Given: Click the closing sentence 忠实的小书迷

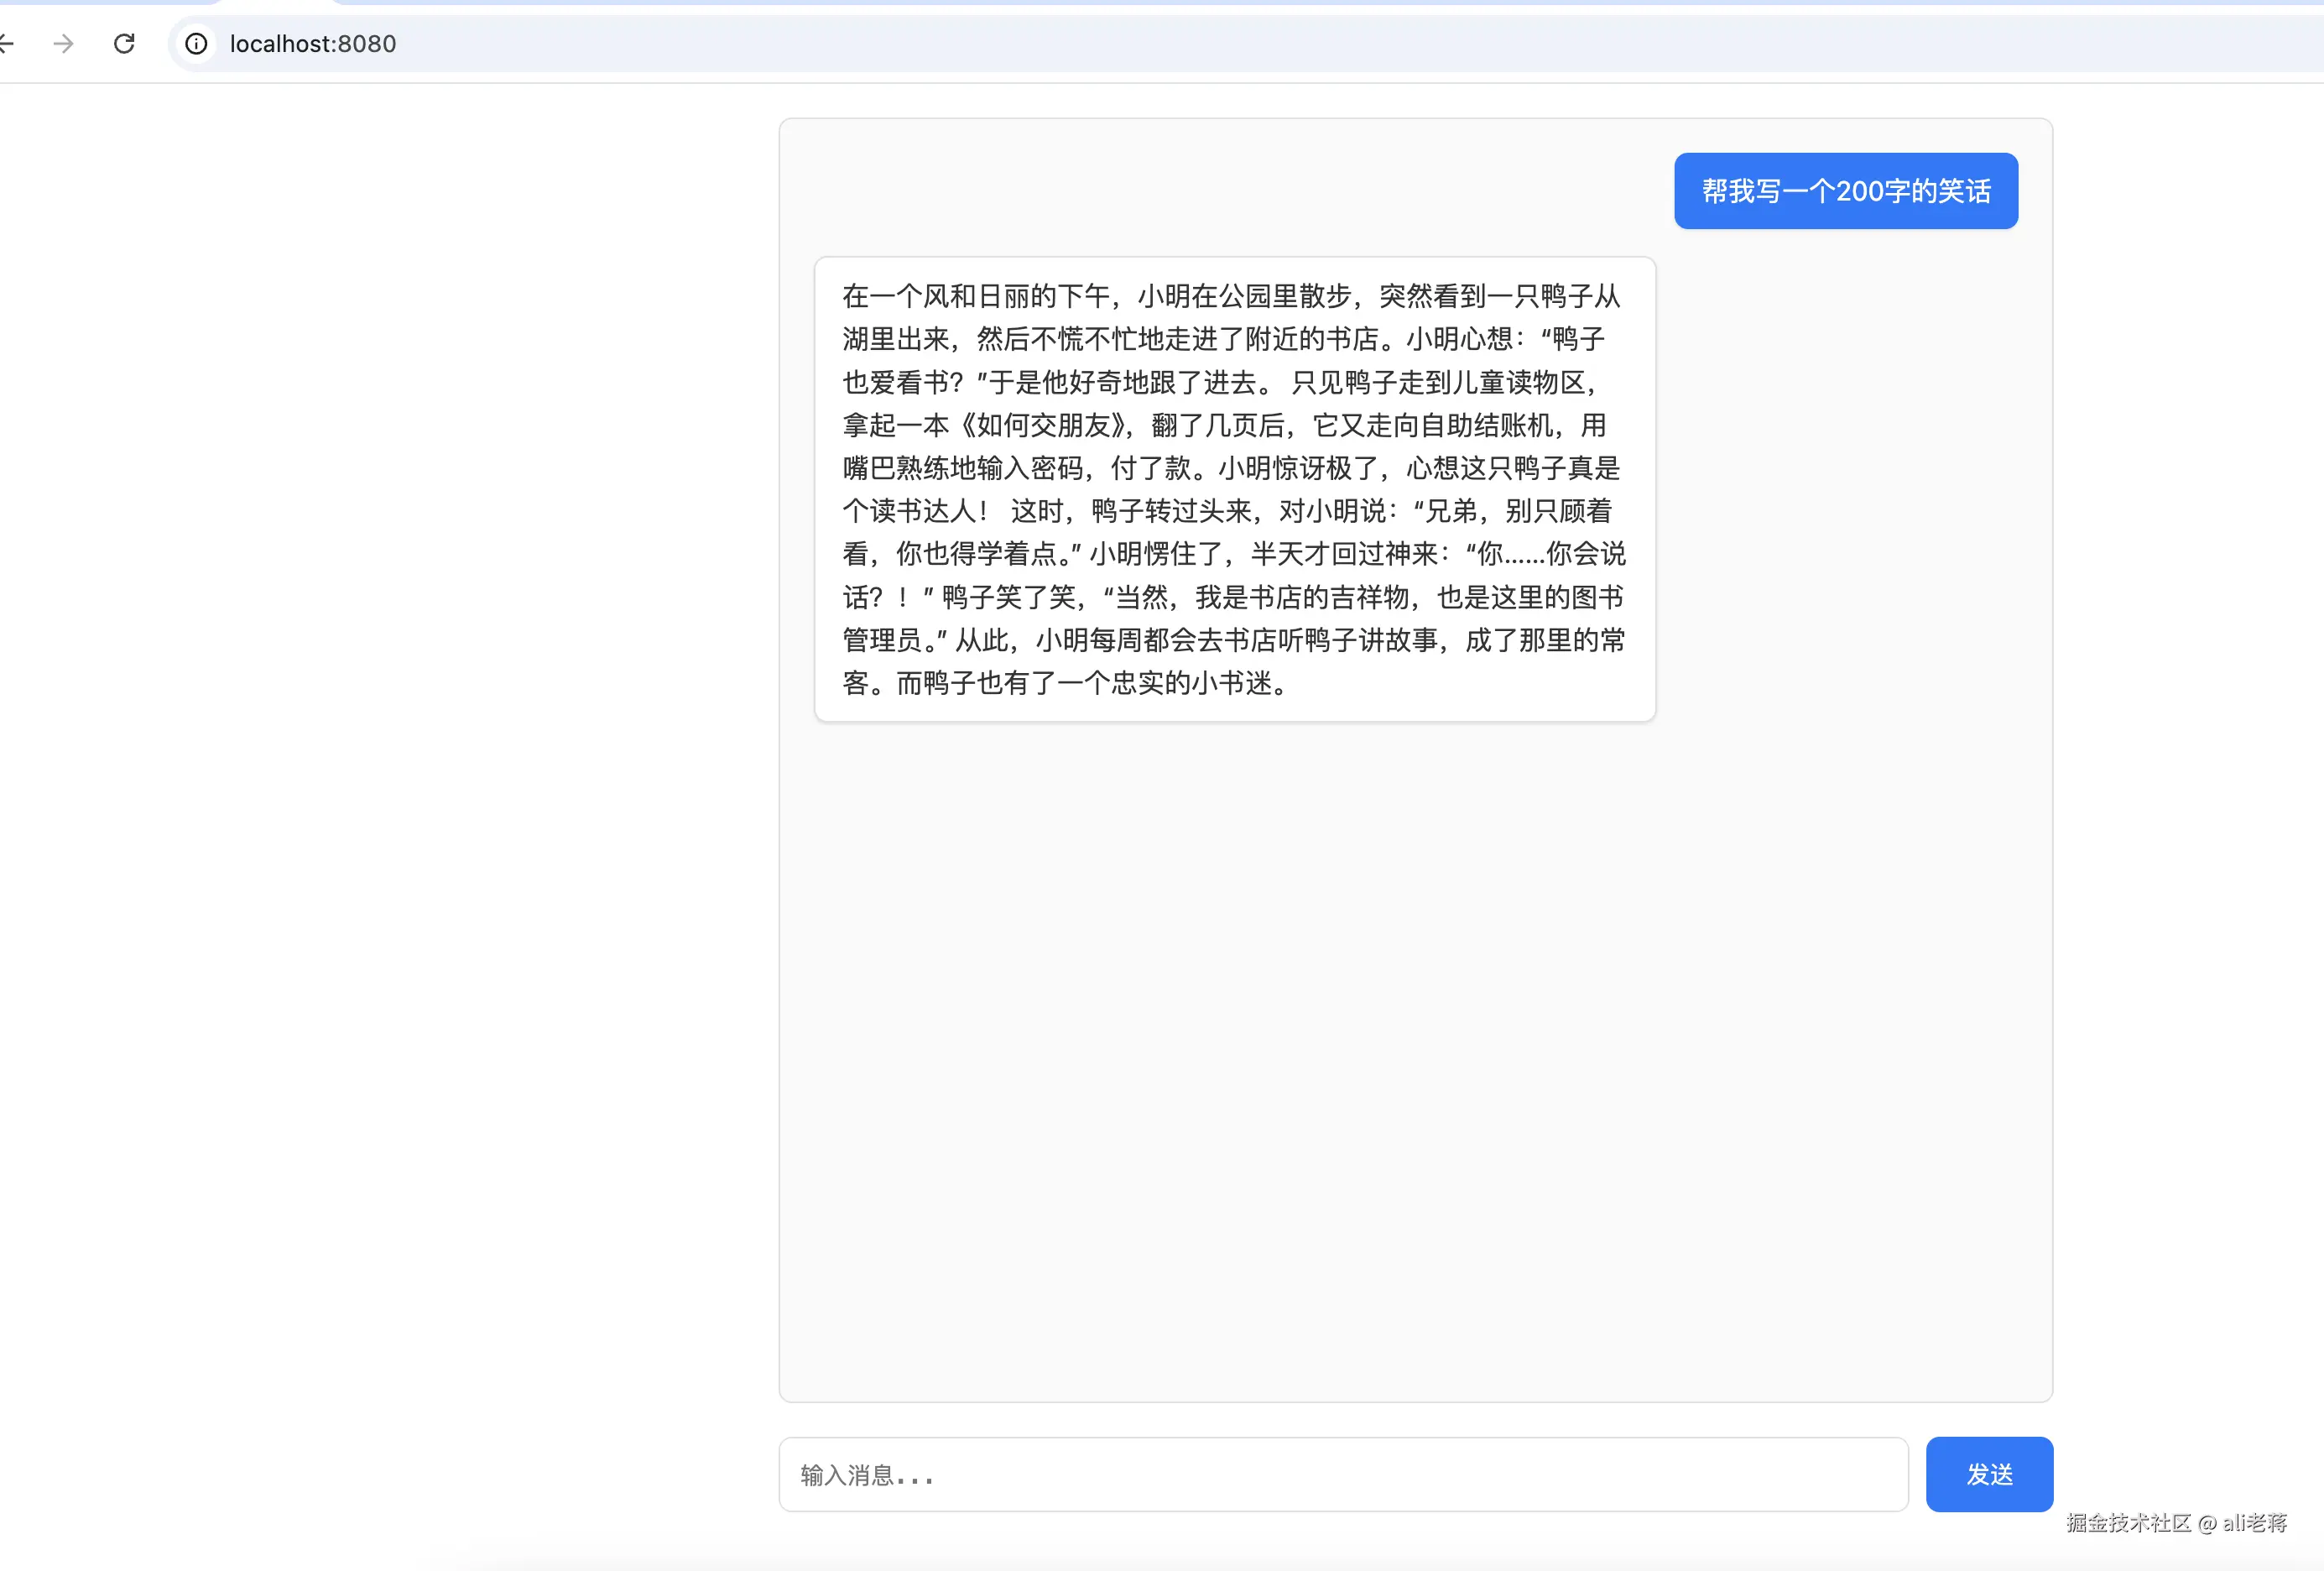Looking at the screenshot, I should (x=1191, y=683).
